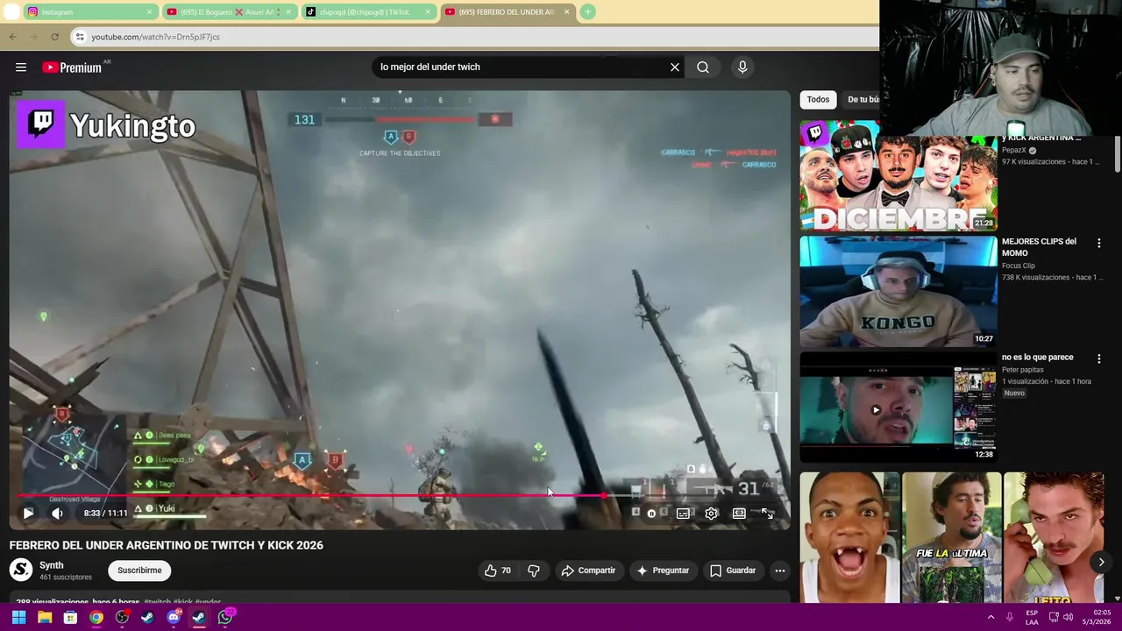Like the video (70)
This screenshot has width=1122, height=631.
coord(498,571)
